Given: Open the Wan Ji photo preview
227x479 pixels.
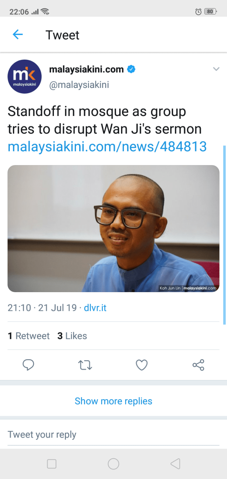Looking at the screenshot, I should coord(113,229).
